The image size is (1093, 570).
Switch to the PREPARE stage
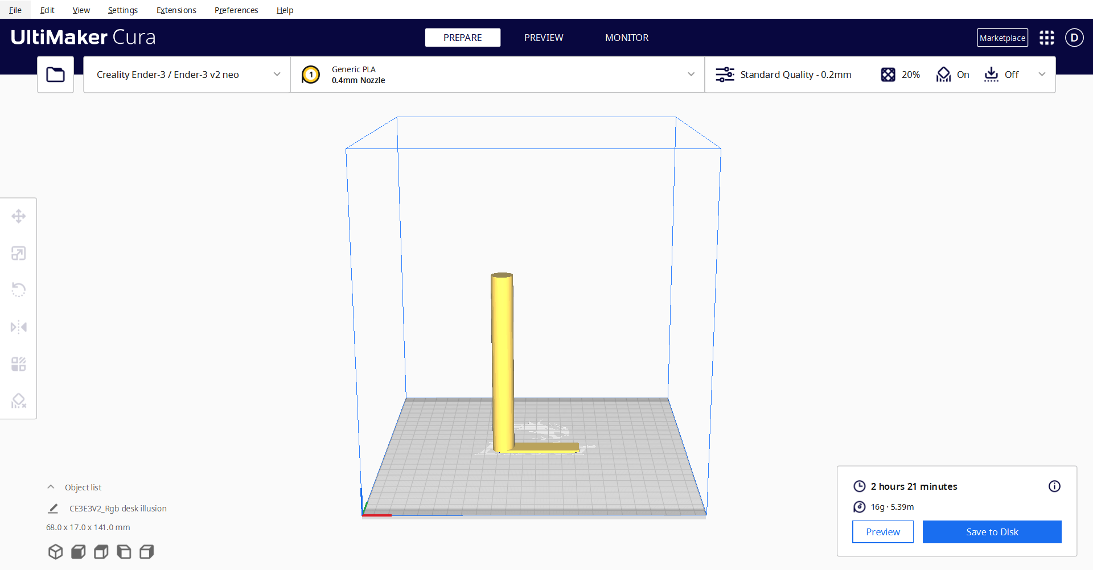pos(463,38)
